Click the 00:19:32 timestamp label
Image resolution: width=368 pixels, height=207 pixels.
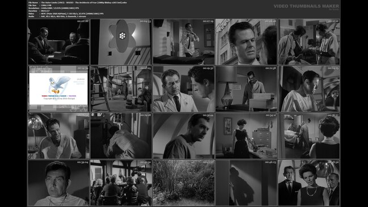(x=208, y=68)
